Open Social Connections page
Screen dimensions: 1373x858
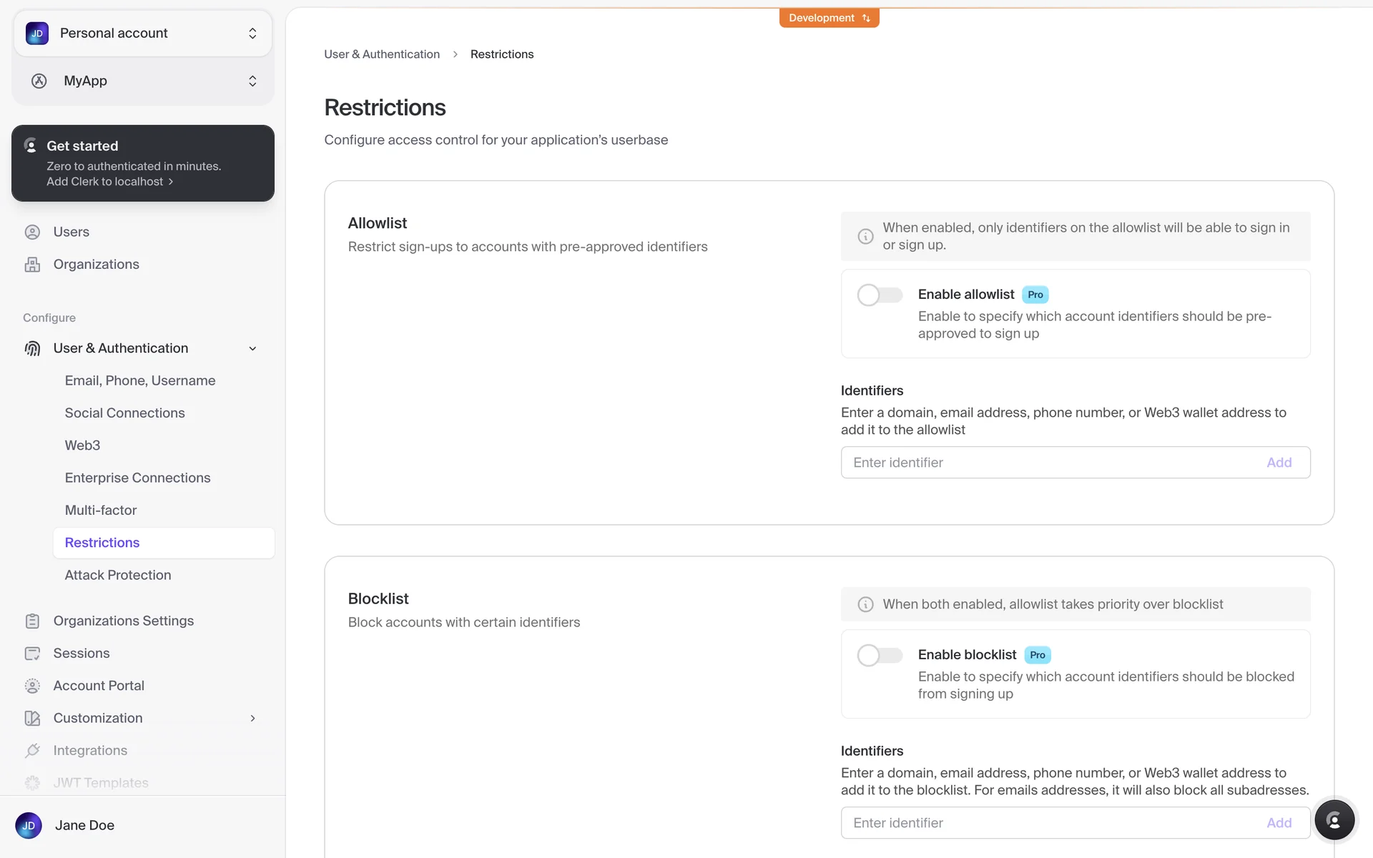click(x=124, y=413)
